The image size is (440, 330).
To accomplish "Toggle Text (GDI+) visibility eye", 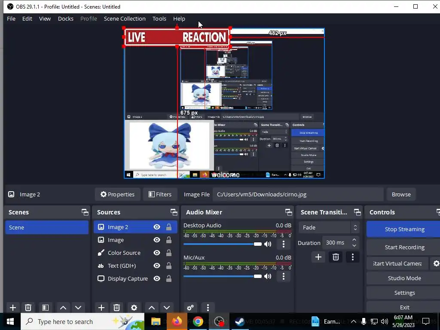I will coord(157,266).
